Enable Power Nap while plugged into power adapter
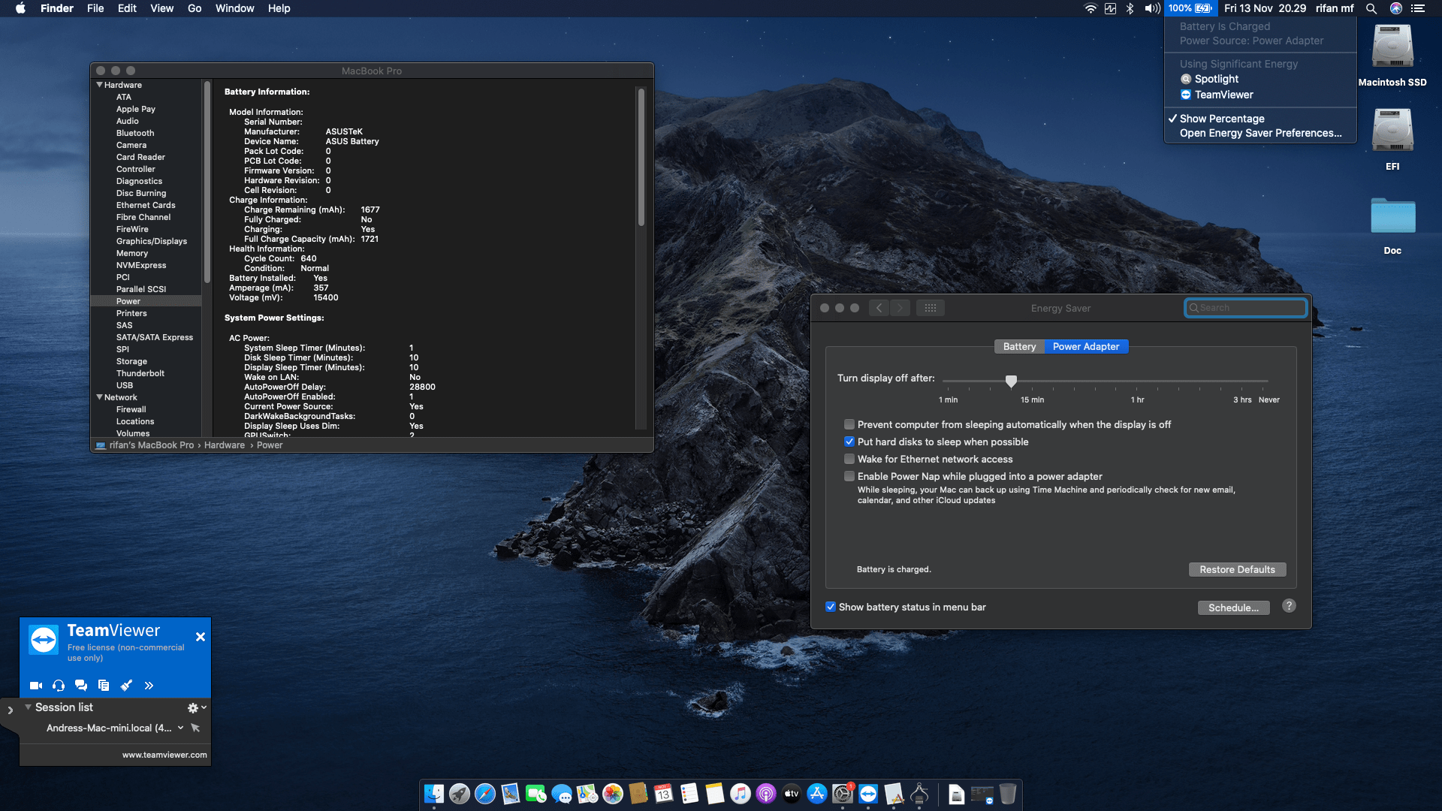 (x=849, y=476)
